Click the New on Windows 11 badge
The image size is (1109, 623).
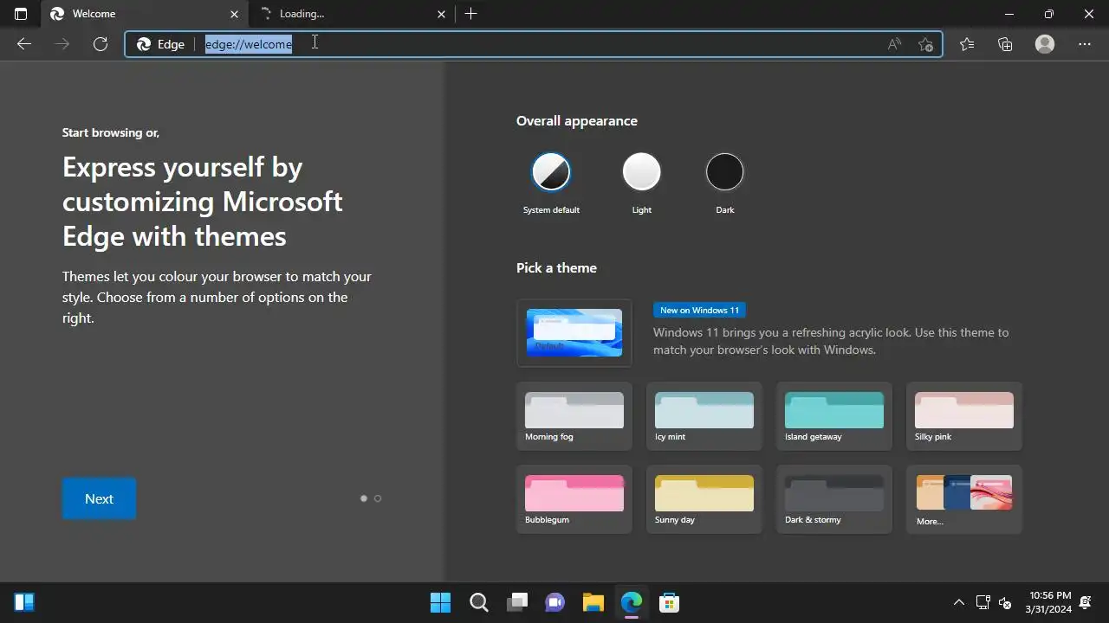(699, 310)
